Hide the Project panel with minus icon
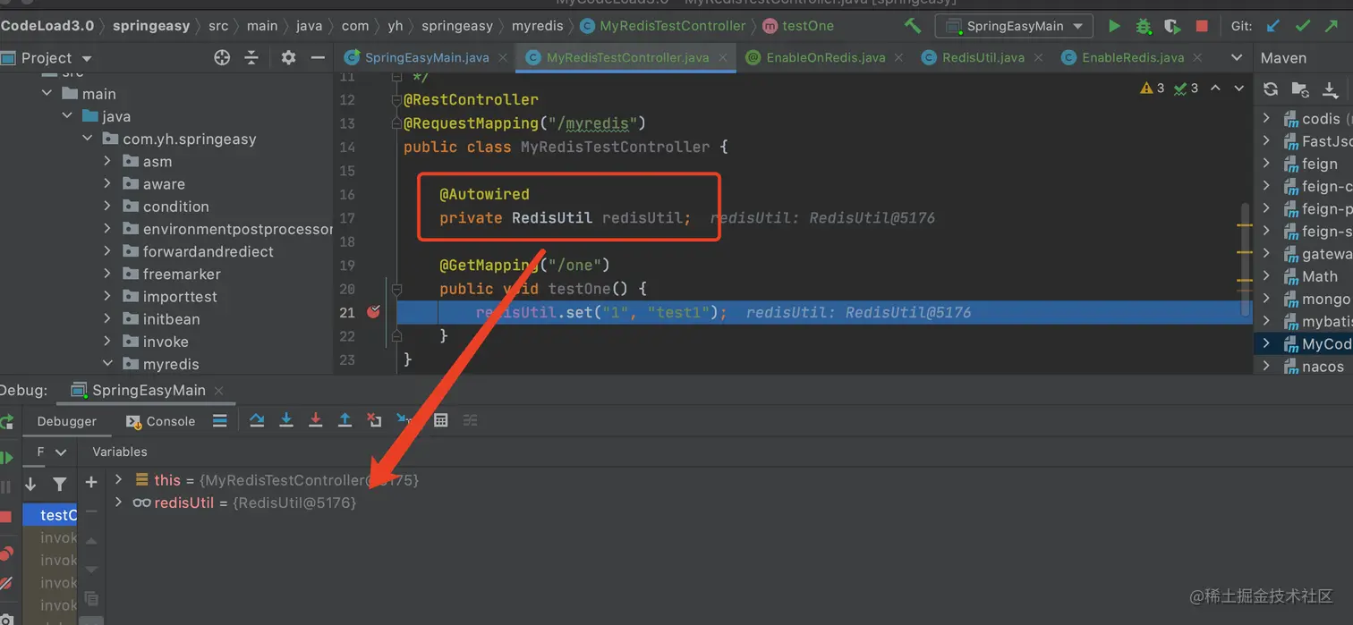Screen dimensions: 1353x625 (318, 57)
